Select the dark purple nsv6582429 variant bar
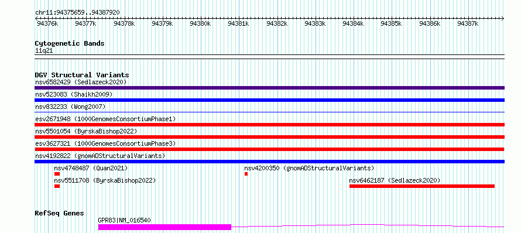Screen dimensions: 521x233 pyautogui.click(x=269, y=88)
